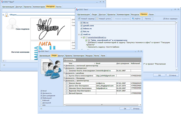Click Отмена in the people window
The image size is (181, 114).
tap(136, 109)
